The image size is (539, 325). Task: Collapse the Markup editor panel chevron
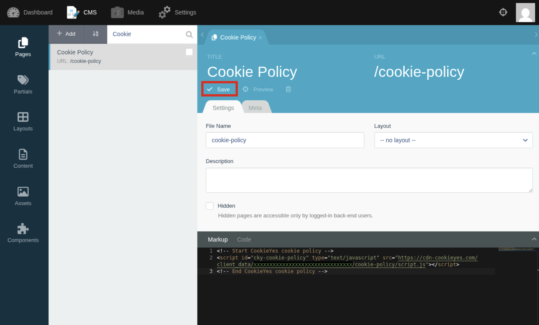(534, 239)
